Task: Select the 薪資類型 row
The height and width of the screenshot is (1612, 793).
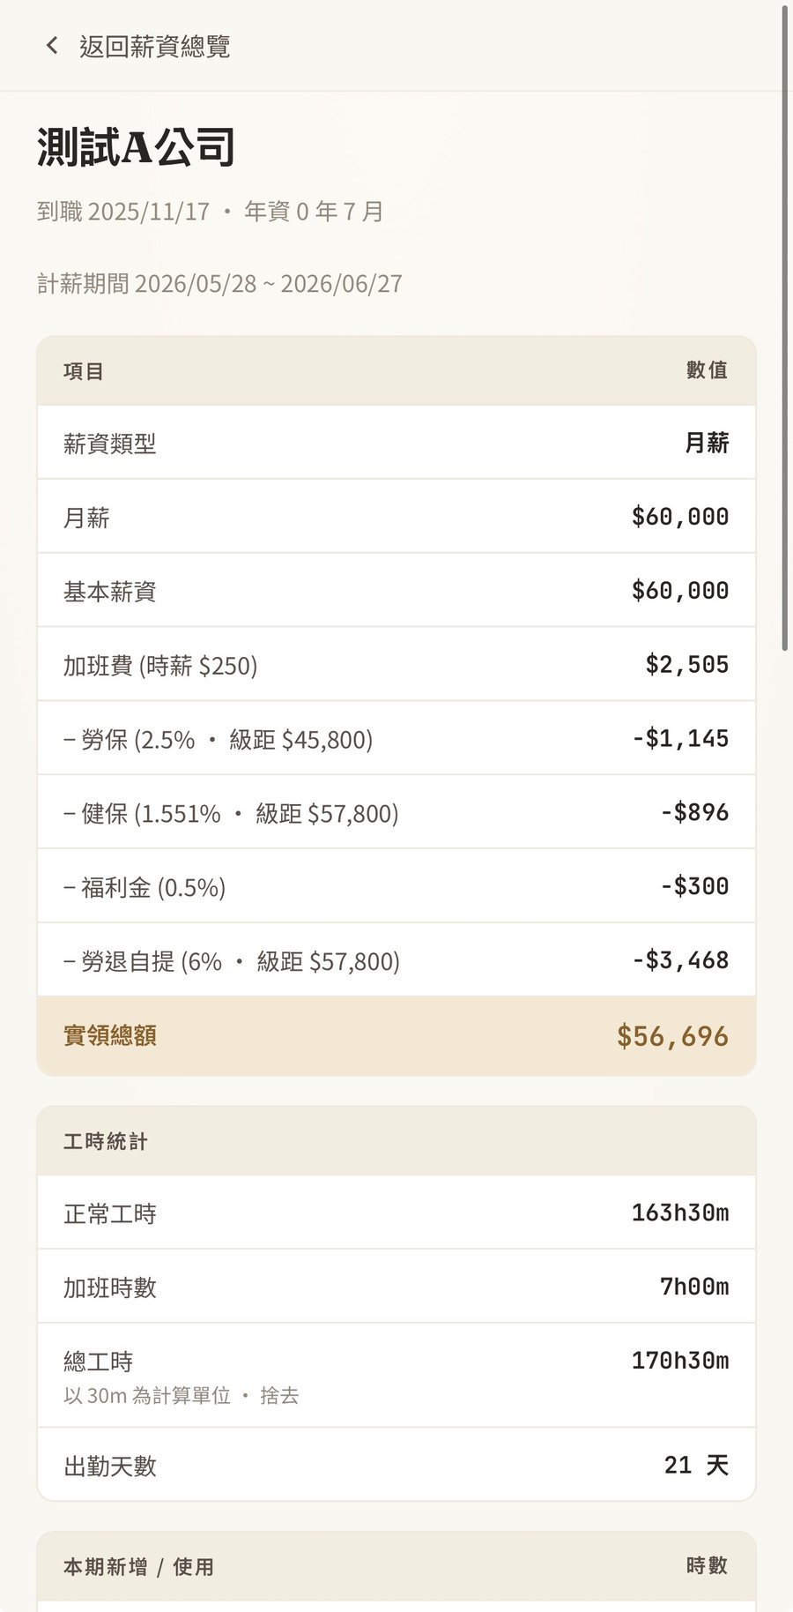Action: 396,443
